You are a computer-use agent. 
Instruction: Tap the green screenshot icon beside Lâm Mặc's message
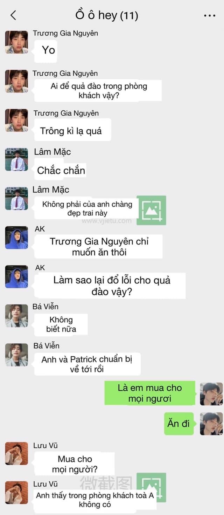click(151, 210)
